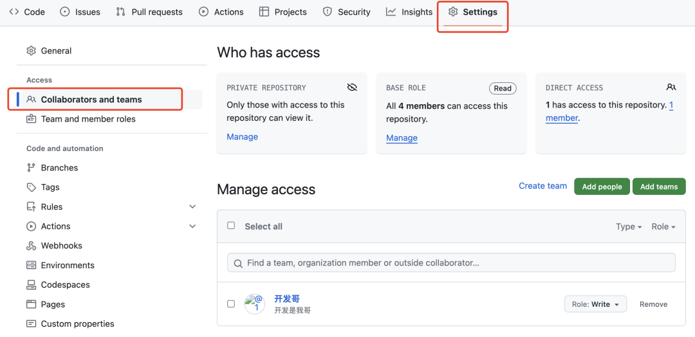This screenshot has width=695, height=337.
Task: Click the Webhooks icon
Action: [x=31, y=246]
